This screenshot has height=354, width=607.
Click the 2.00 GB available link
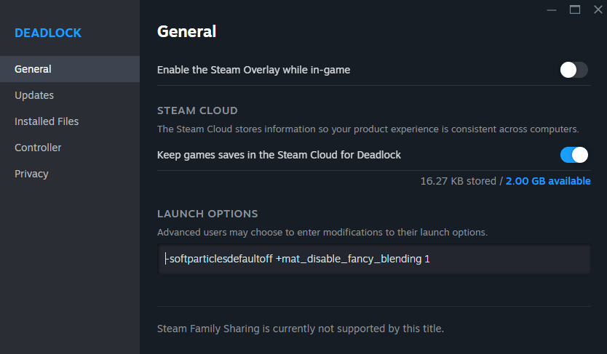pos(548,181)
